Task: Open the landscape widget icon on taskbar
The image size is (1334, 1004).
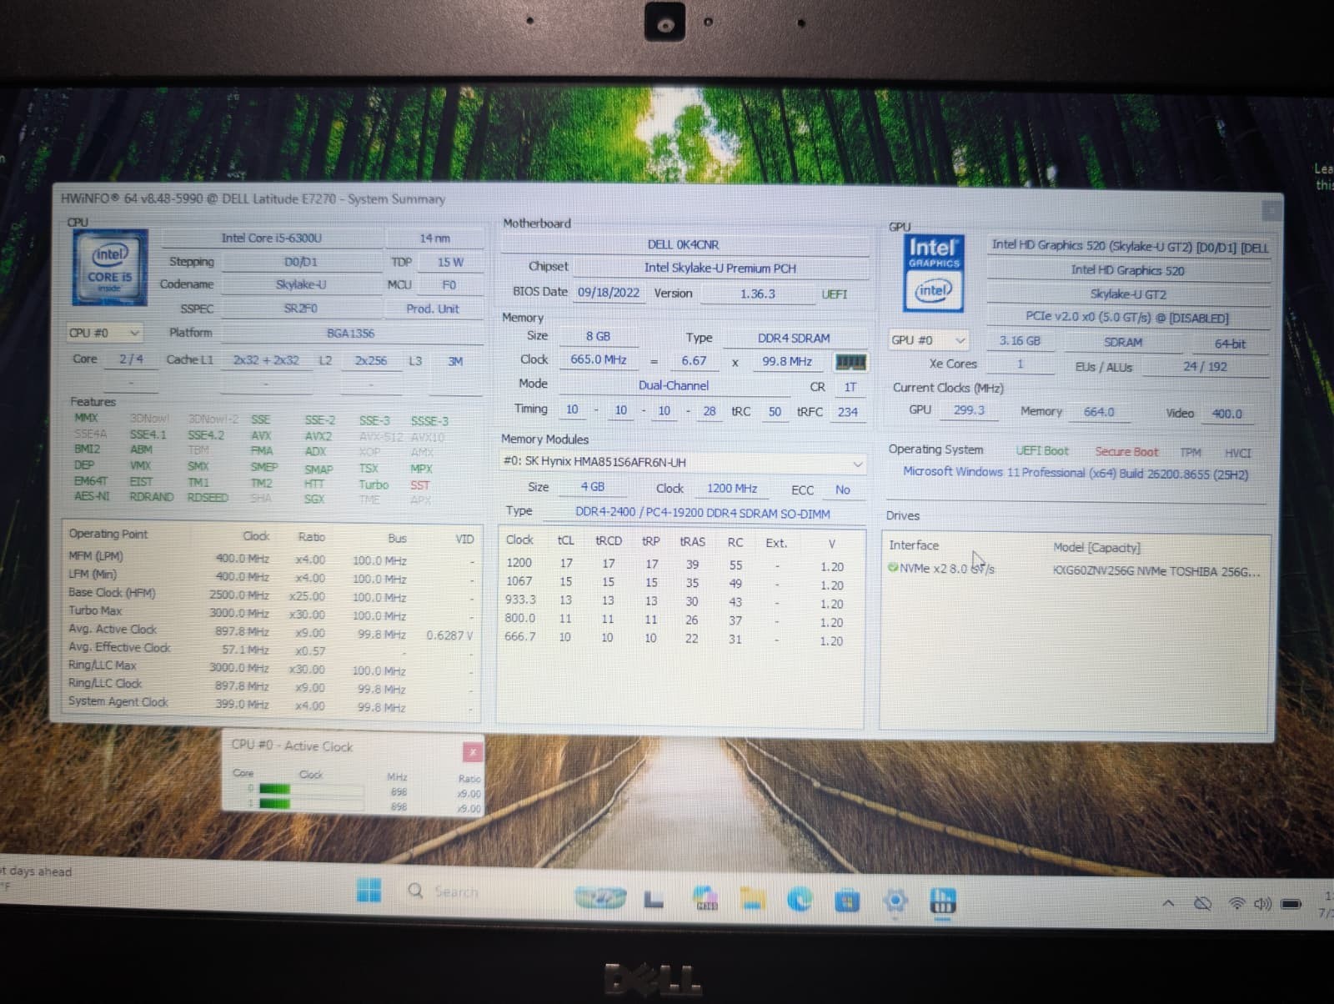Action: coord(599,897)
